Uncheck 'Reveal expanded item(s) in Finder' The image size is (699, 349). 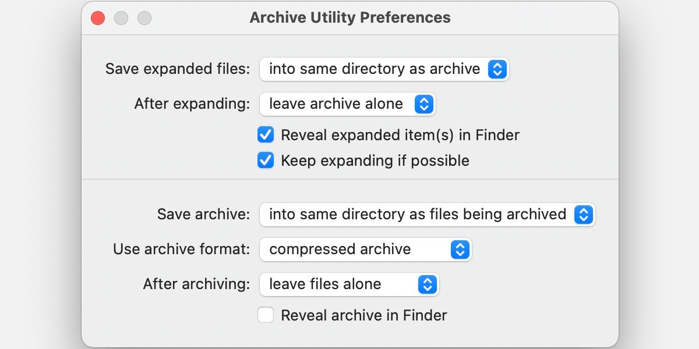pyautogui.click(x=266, y=135)
